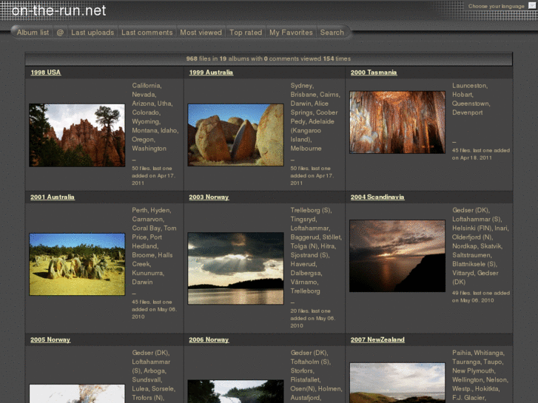Open the 2000 Tasmania album title
Image resolution: width=538 pixels, height=403 pixels.
pos(374,72)
